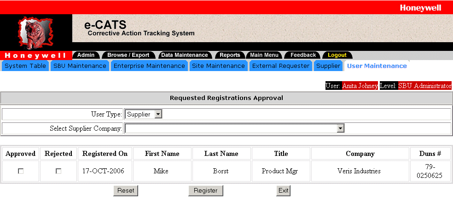Click the Title column header
453x199 pixels.
coord(281,154)
